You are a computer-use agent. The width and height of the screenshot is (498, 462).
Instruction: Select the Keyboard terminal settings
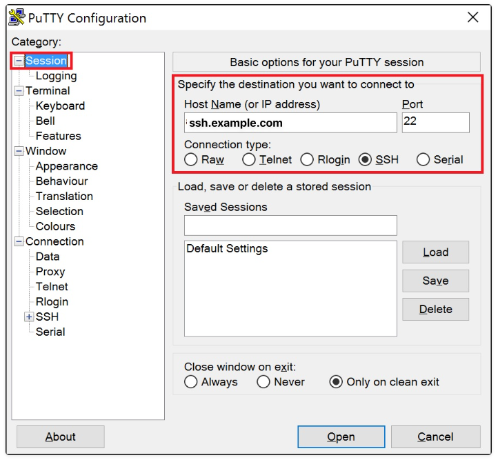[x=60, y=106]
